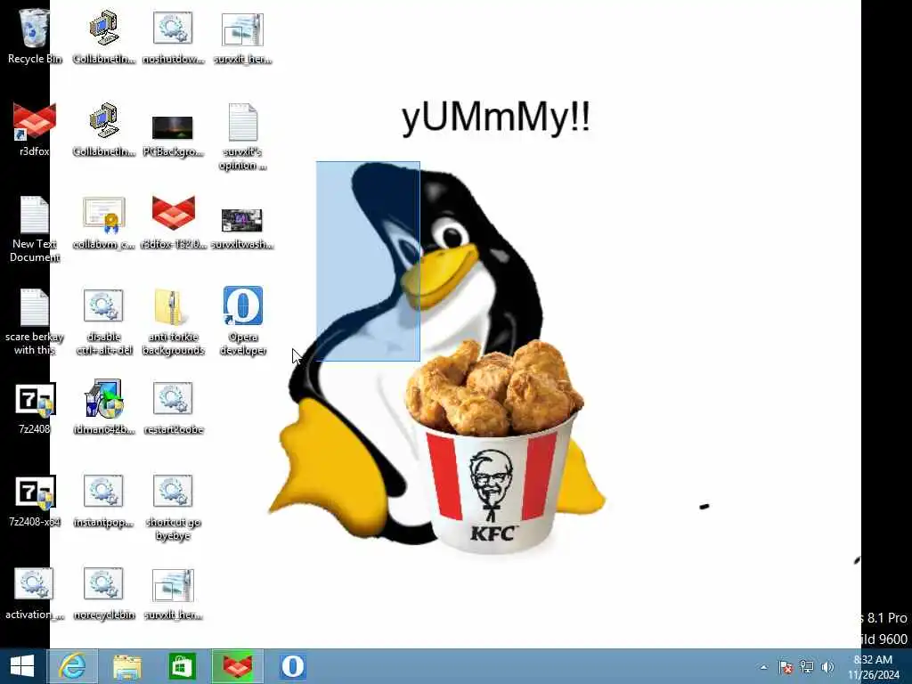Click the survxltwash... image file
912x684 pixels.
click(242, 228)
